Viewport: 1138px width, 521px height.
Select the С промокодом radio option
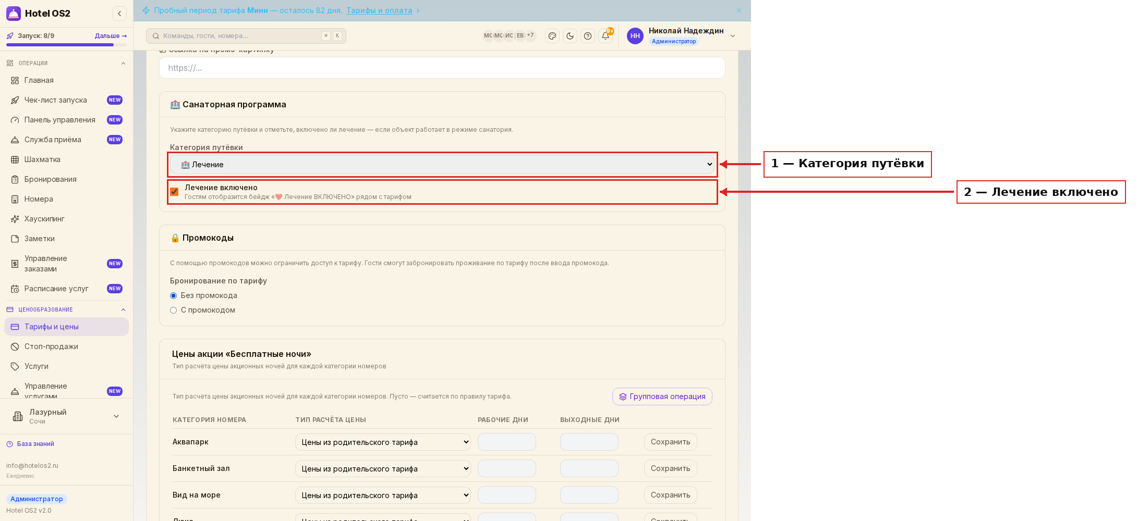[174, 310]
